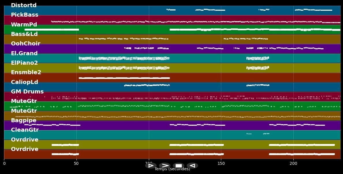Screen dimensions: 343x174
Task: Pick the ElPiano2 track label
Action: [24, 63]
